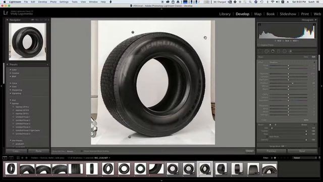323x182 pixels.
Task: Select the Spot Removal tool
Action: 267,51
